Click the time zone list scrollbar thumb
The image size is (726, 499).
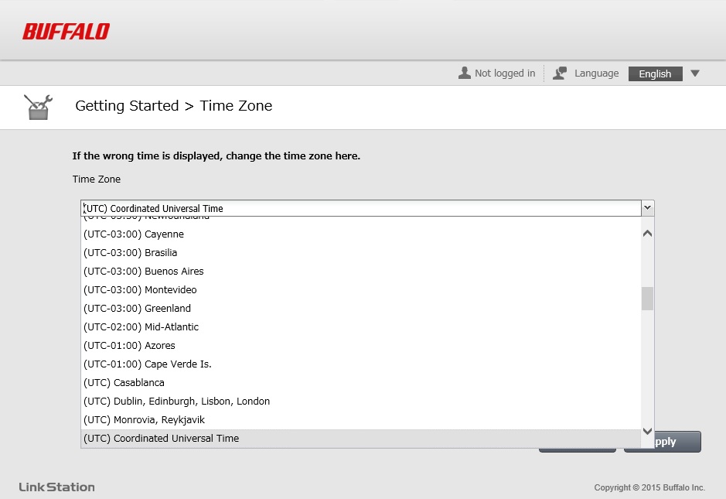point(647,298)
